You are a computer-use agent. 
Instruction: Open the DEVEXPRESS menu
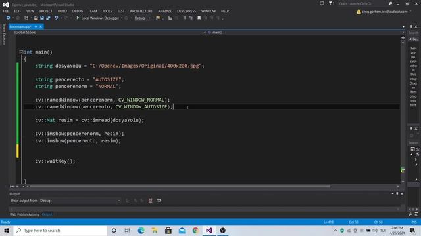[x=186, y=11]
